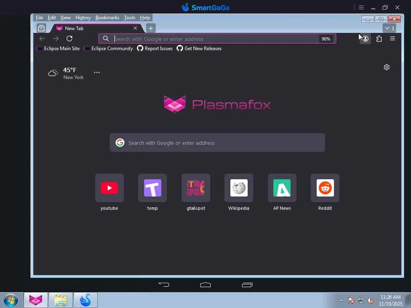This screenshot has height=308, width=411.
Task: Open SmartGaGa title bar menu icon
Action: click(361, 7)
